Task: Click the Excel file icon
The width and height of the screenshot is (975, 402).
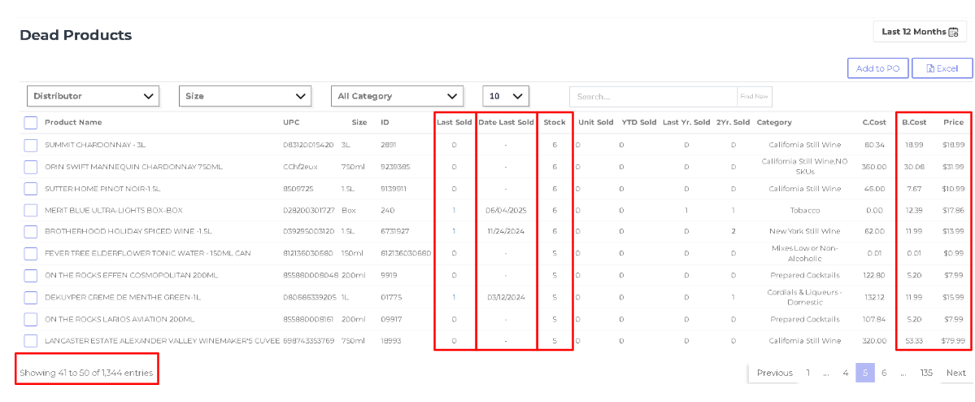Action: (x=930, y=68)
